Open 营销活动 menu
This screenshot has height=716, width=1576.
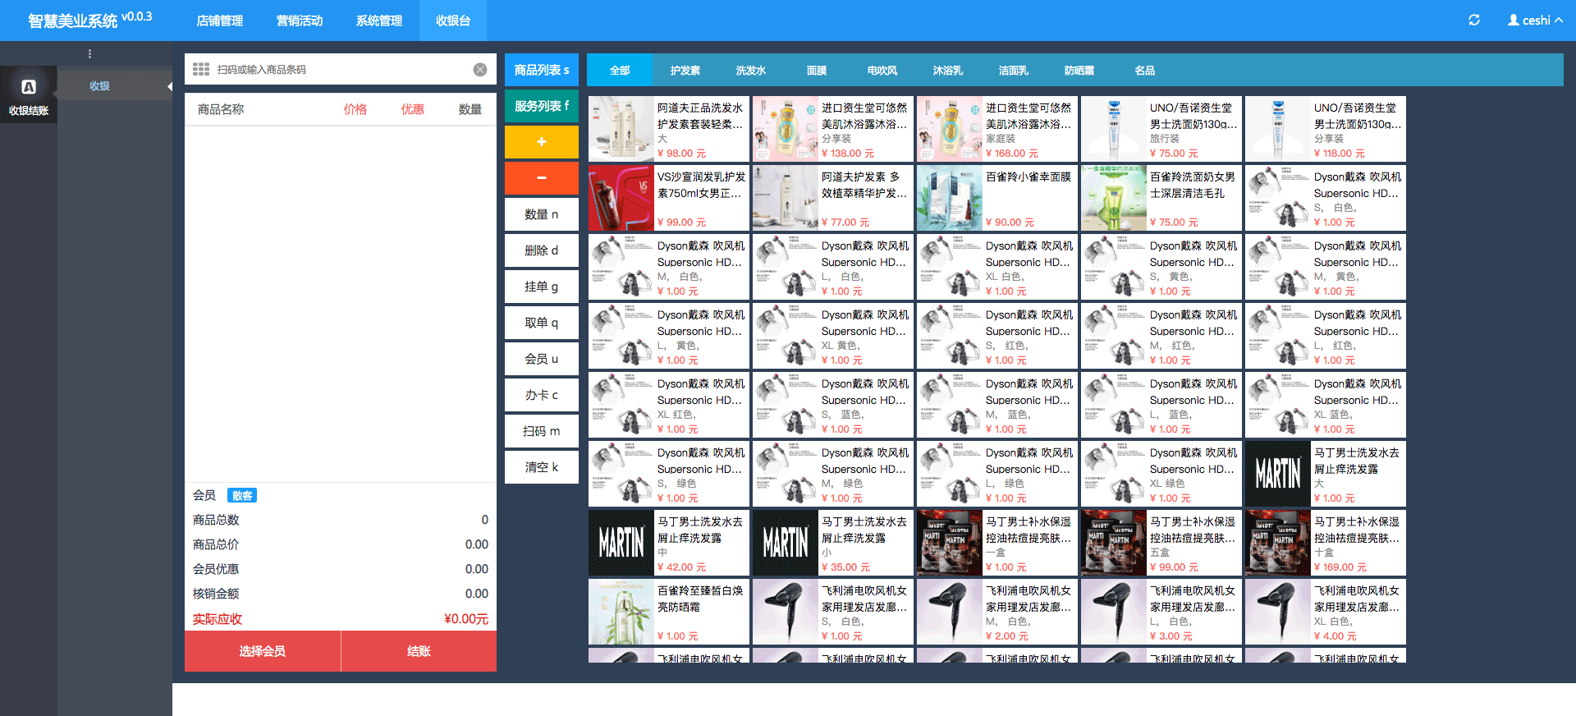tap(300, 21)
